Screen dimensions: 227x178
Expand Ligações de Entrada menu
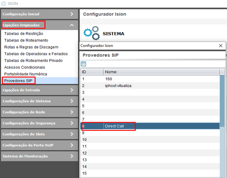point(40,90)
